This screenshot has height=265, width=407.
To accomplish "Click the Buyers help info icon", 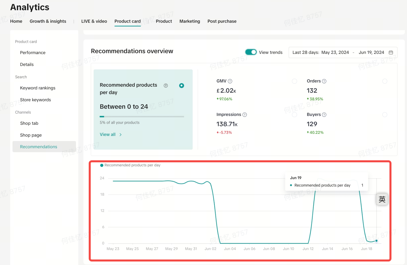I will click(324, 115).
